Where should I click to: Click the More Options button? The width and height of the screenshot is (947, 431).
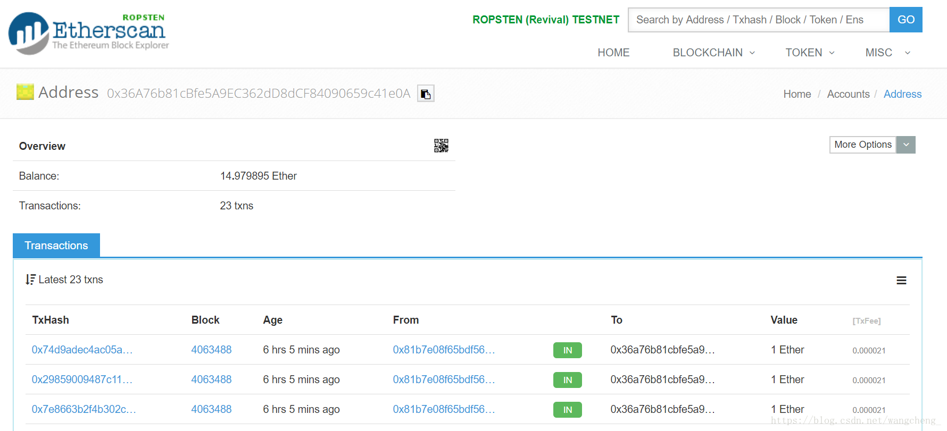click(863, 145)
